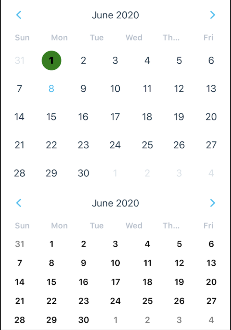Click the selected June 1 date circle
Viewport: 231px width, 330px height.
(x=51, y=61)
